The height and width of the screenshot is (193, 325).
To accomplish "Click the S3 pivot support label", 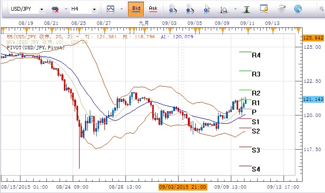I will pyautogui.click(x=256, y=150).
